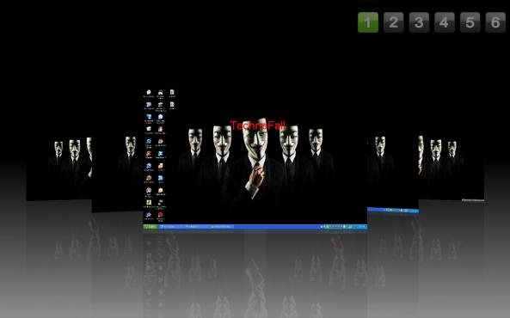The image size is (510, 318).
Task: Click the first window button in the blue taskbar
Action: click(171, 227)
